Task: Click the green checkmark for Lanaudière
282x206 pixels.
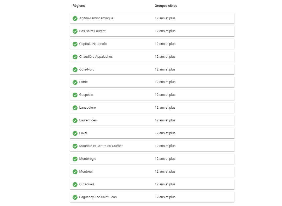Action: point(75,108)
